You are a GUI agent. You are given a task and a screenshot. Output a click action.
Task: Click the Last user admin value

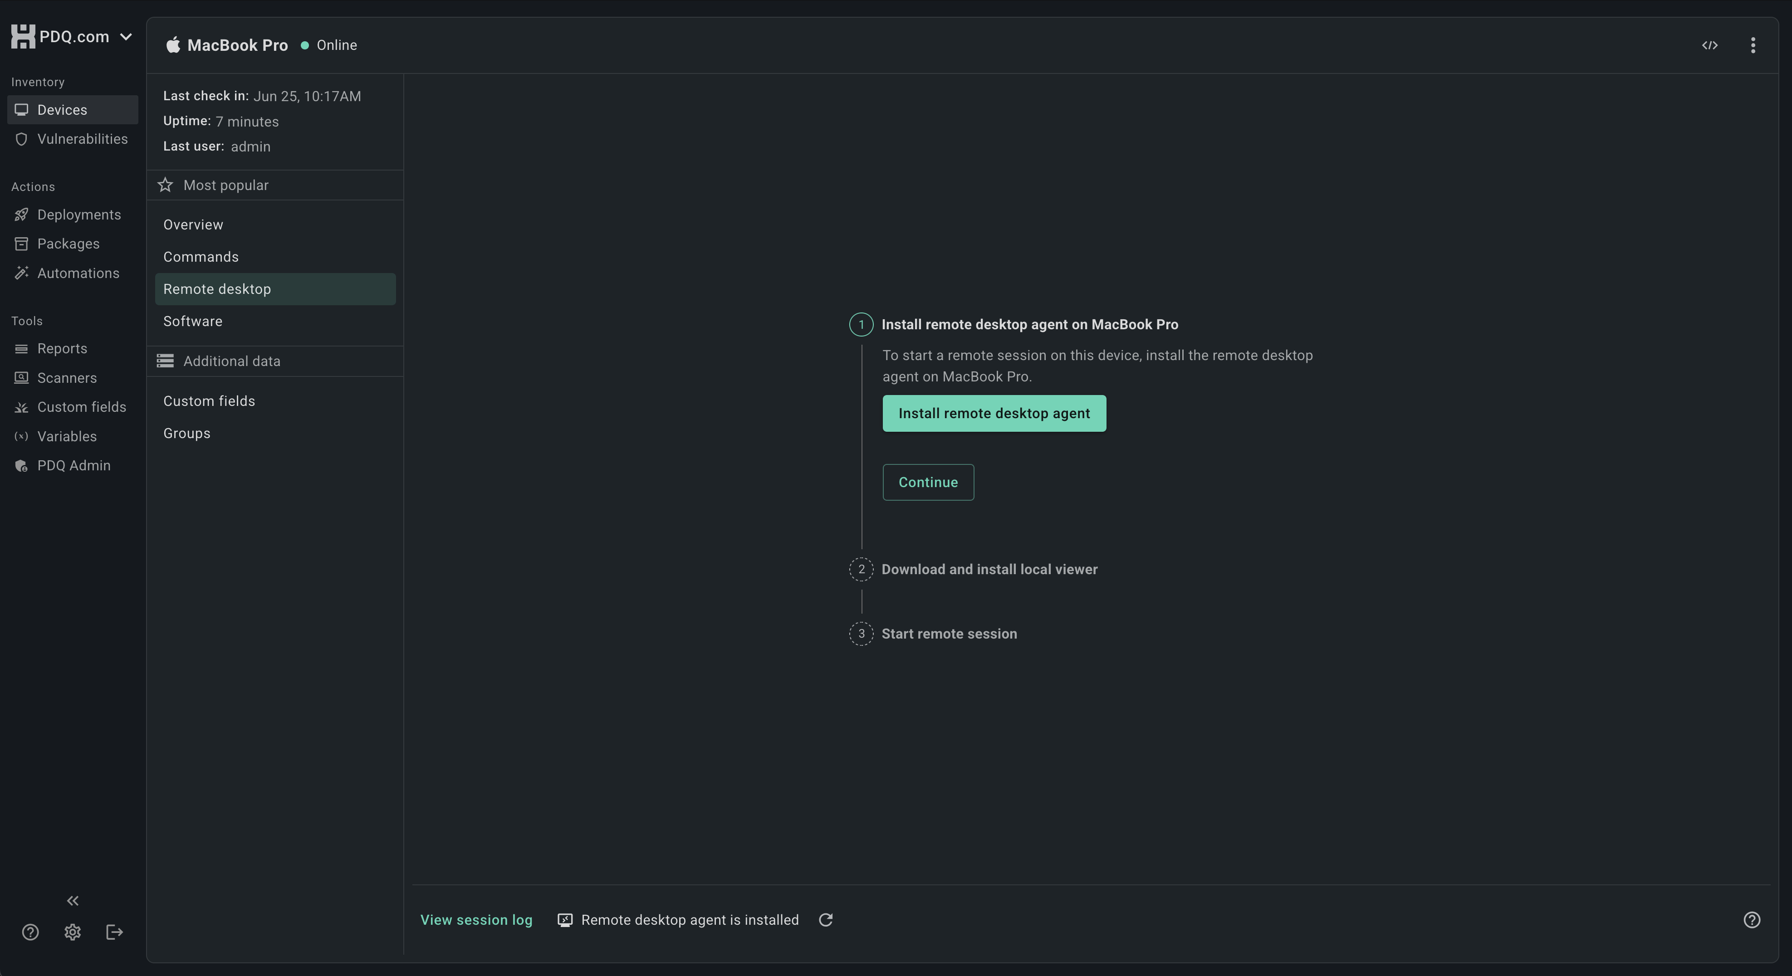click(x=250, y=147)
